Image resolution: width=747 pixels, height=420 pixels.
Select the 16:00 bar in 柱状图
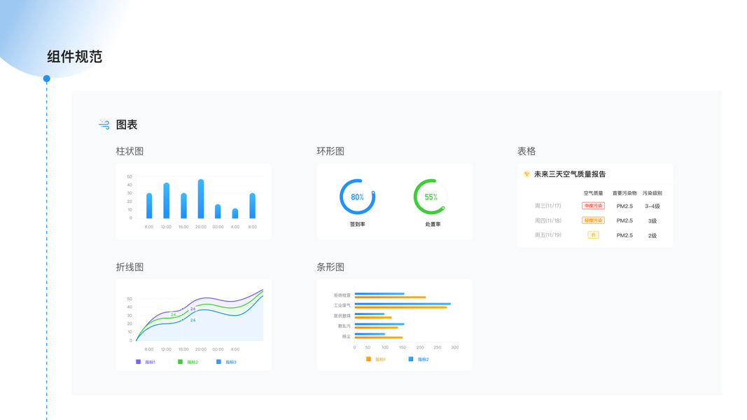(x=183, y=206)
